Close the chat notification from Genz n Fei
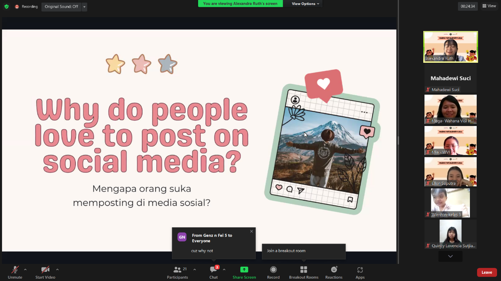The height and width of the screenshot is (281, 501). (x=251, y=231)
